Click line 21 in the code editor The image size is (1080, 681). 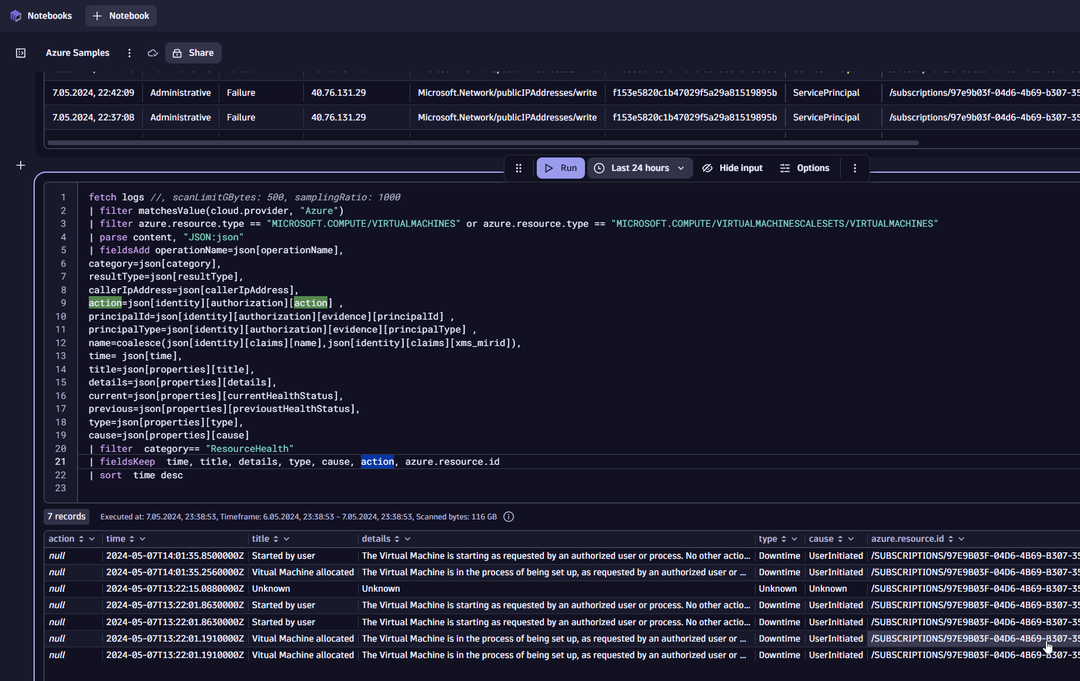coord(294,462)
